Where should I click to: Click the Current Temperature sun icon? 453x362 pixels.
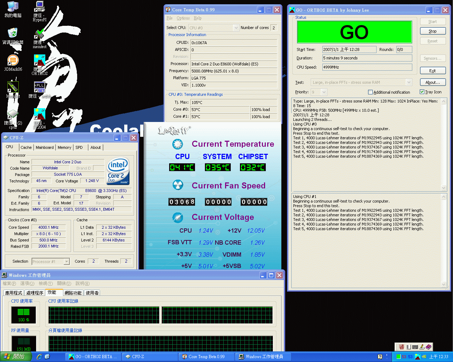point(178,144)
